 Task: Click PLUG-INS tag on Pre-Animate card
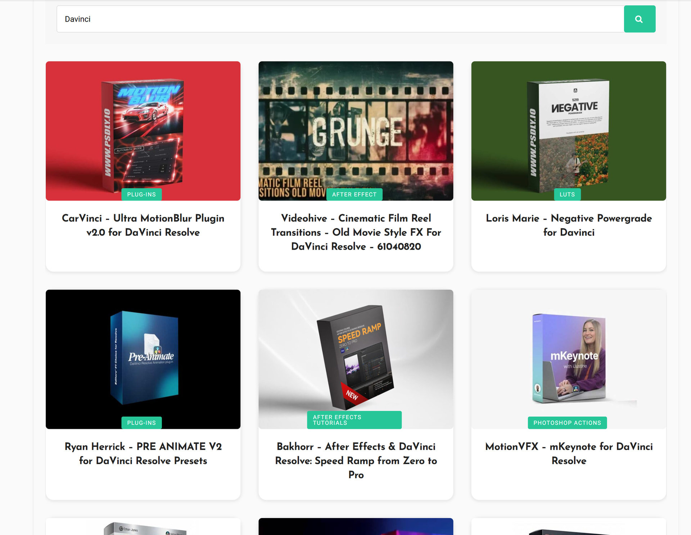click(x=141, y=423)
